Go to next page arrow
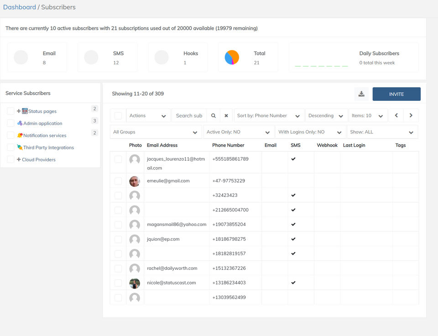Screen dimensions: 438x336 [411, 115]
